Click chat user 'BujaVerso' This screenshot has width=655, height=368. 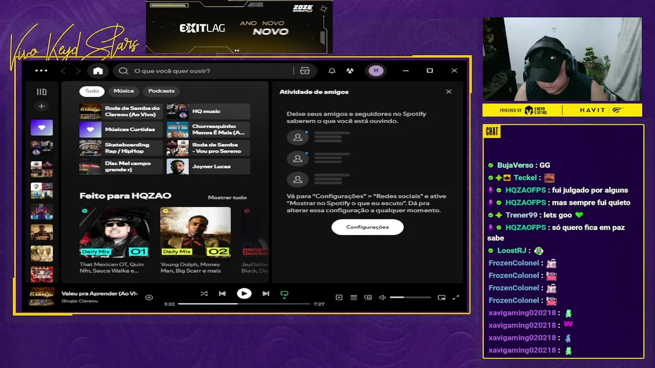pos(515,166)
